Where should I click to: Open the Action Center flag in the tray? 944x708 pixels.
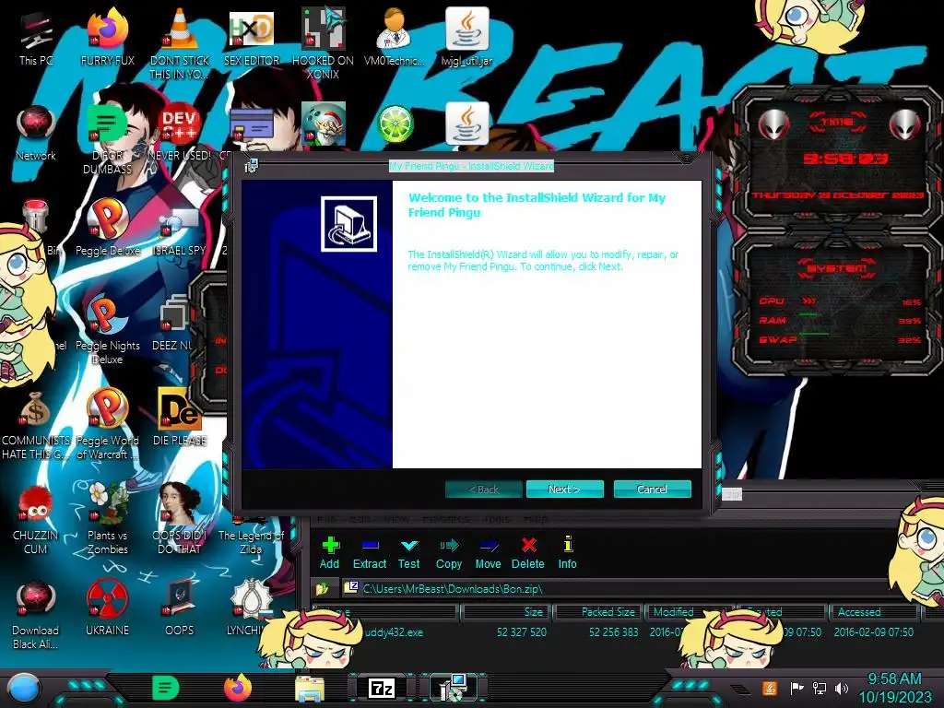(x=796, y=688)
